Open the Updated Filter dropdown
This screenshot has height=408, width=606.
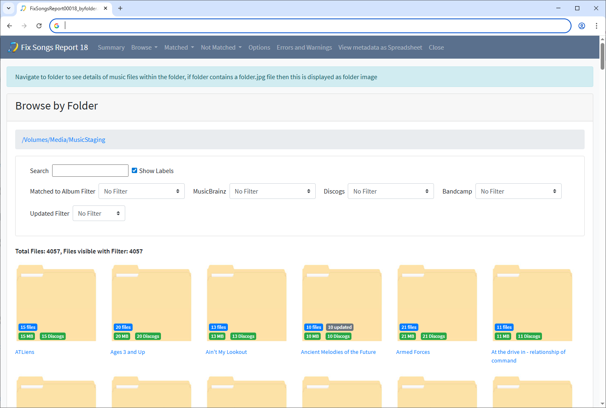(99, 213)
